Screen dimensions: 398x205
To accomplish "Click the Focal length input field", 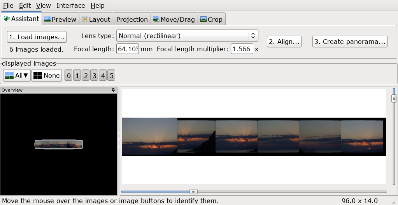I will pos(128,49).
